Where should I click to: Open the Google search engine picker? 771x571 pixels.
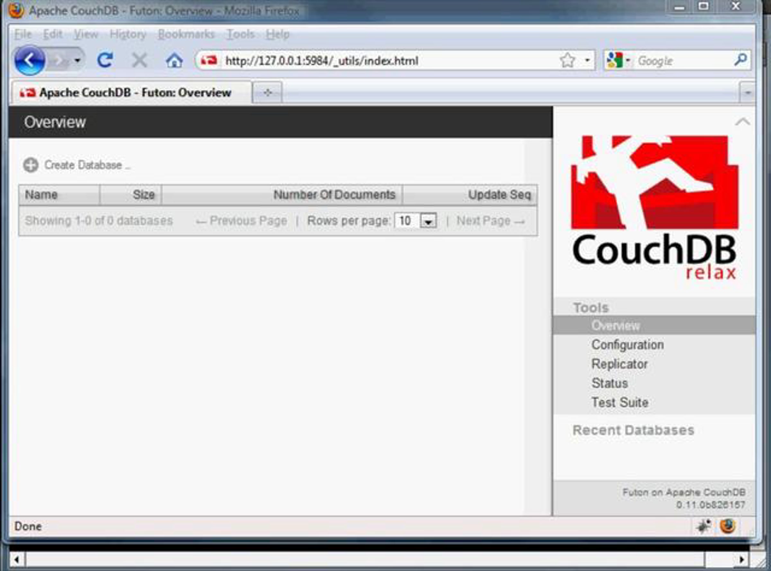(x=618, y=60)
